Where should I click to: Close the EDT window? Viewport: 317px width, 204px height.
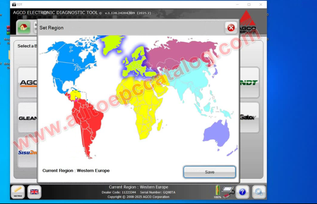[x=261, y=5]
